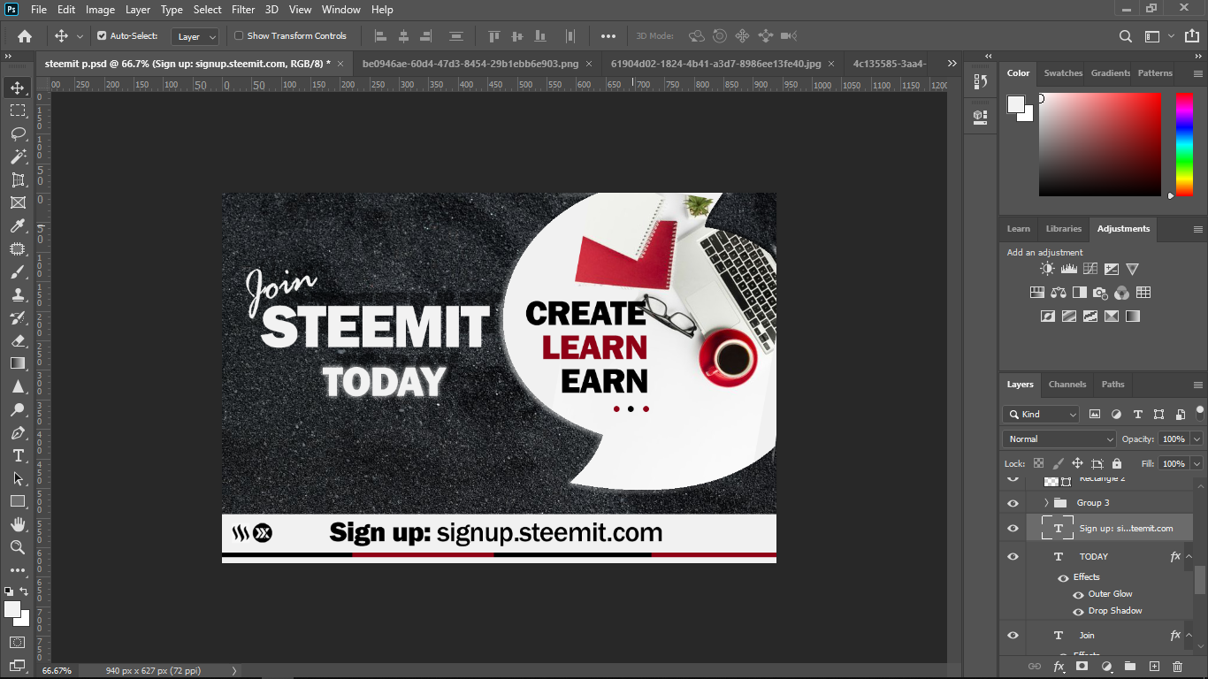Screen dimensions: 1208x679
Task: Select the Rectangular Marquee tool
Action: point(18,111)
